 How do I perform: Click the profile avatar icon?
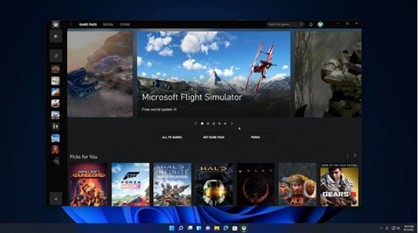click(320, 25)
